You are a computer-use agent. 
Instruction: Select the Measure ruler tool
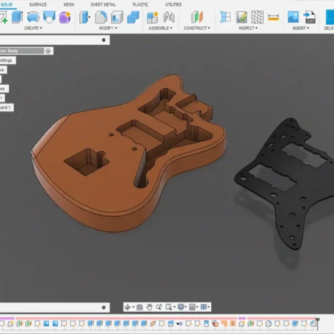point(273,17)
